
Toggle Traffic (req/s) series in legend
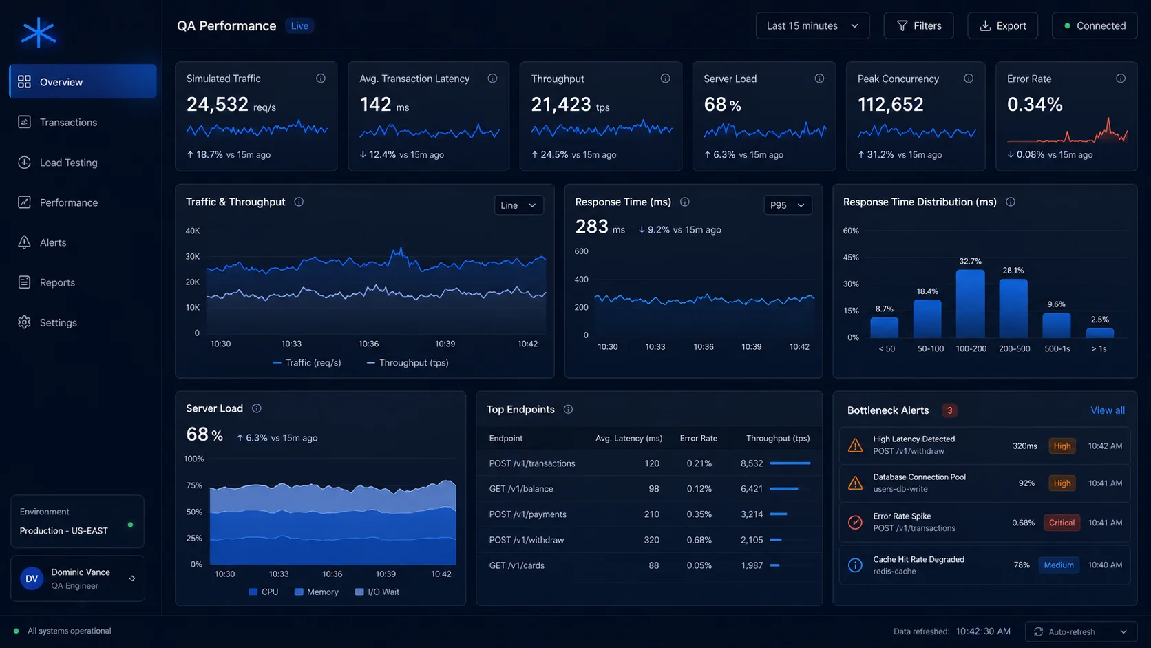click(x=307, y=363)
